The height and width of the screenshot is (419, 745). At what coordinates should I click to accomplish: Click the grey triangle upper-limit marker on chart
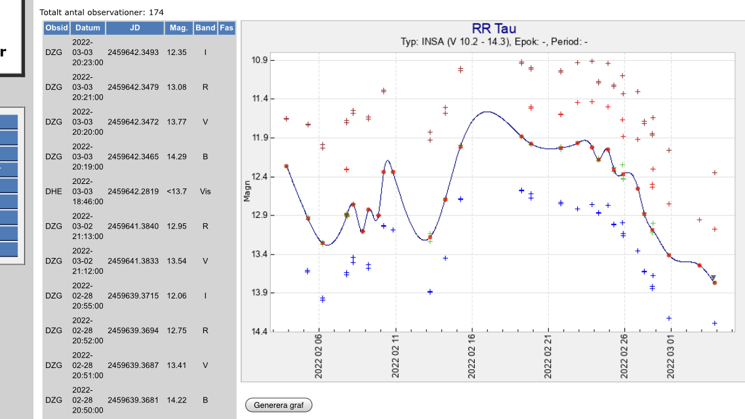tap(713, 278)
